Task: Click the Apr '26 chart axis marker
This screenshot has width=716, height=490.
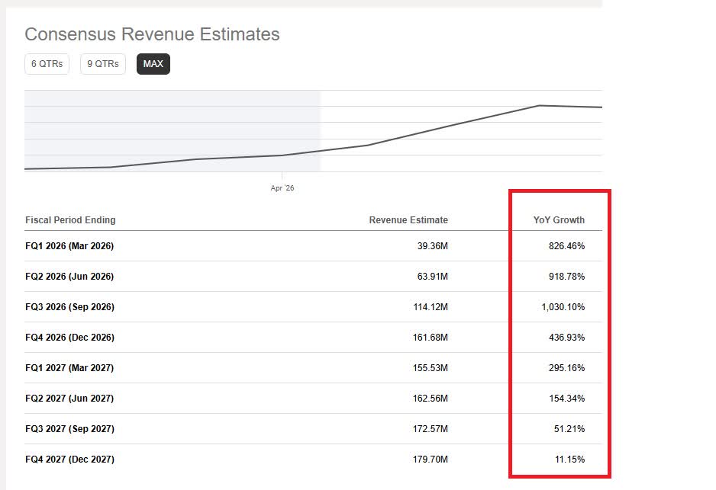Action: tap(282, 187)
